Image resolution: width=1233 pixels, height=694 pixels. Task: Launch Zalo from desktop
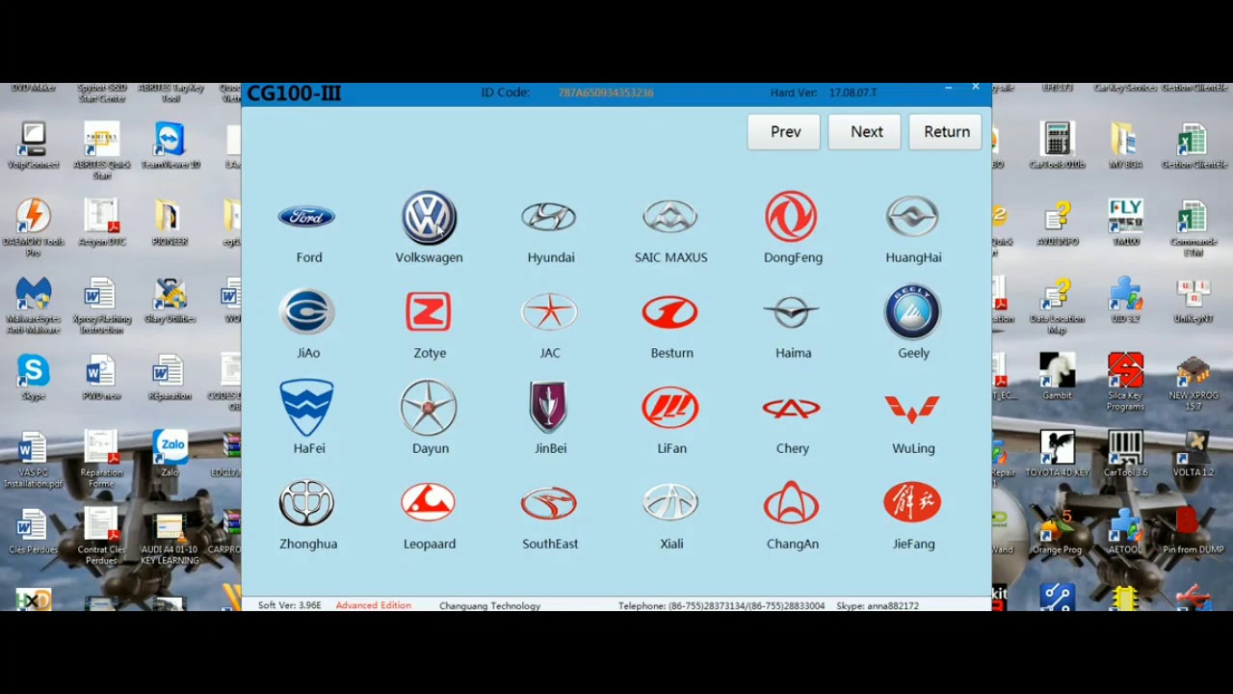click(x=171, y=455)
